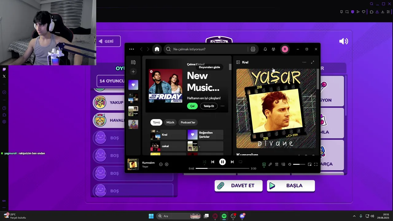Viewport: 393px width, 221px height.
Task: Follow the playlist with Takip Et
Action: [209, 106]
